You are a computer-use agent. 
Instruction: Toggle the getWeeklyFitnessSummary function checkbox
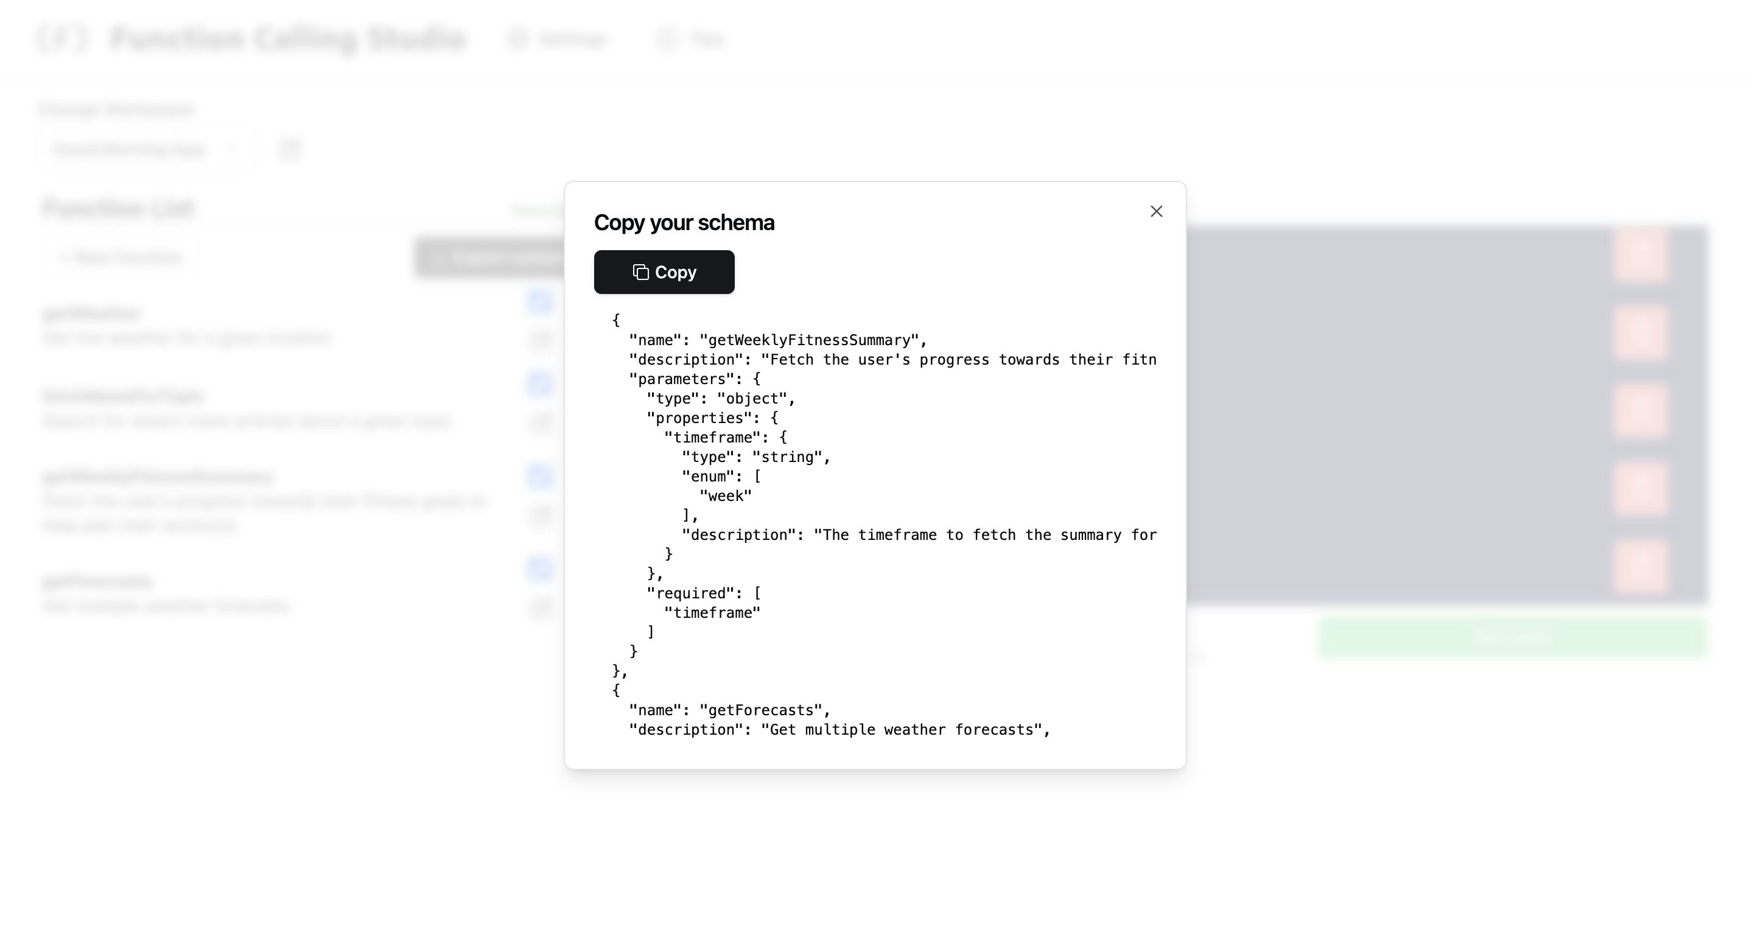click(540, 476)
